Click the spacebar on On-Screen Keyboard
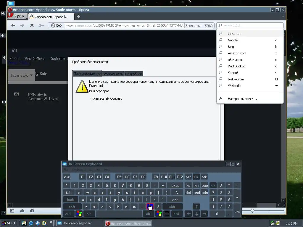 119,214
